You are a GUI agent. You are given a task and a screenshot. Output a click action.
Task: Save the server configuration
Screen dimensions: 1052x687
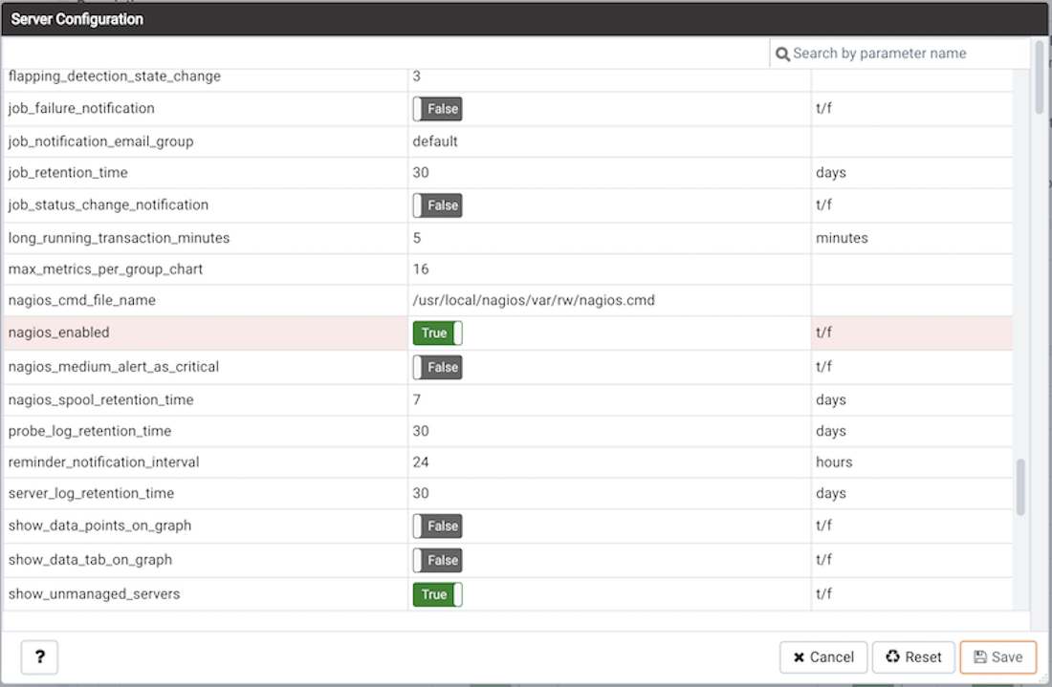[x=997, y=656]
